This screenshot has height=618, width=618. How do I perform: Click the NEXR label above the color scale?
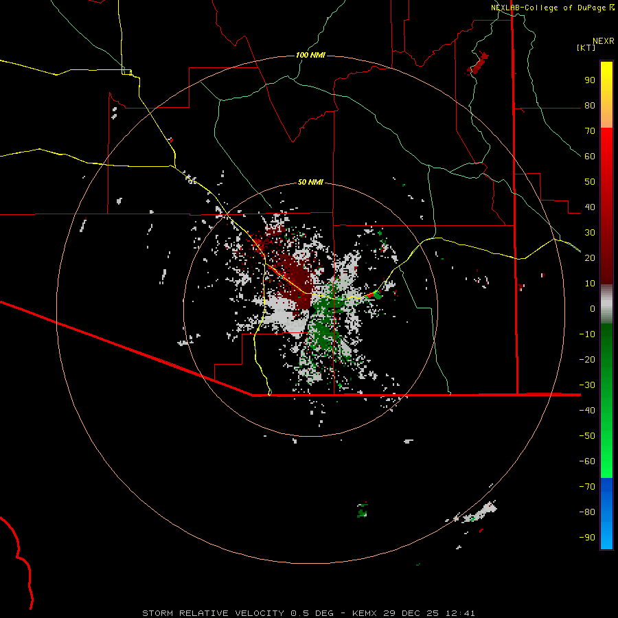coord(604,41)
